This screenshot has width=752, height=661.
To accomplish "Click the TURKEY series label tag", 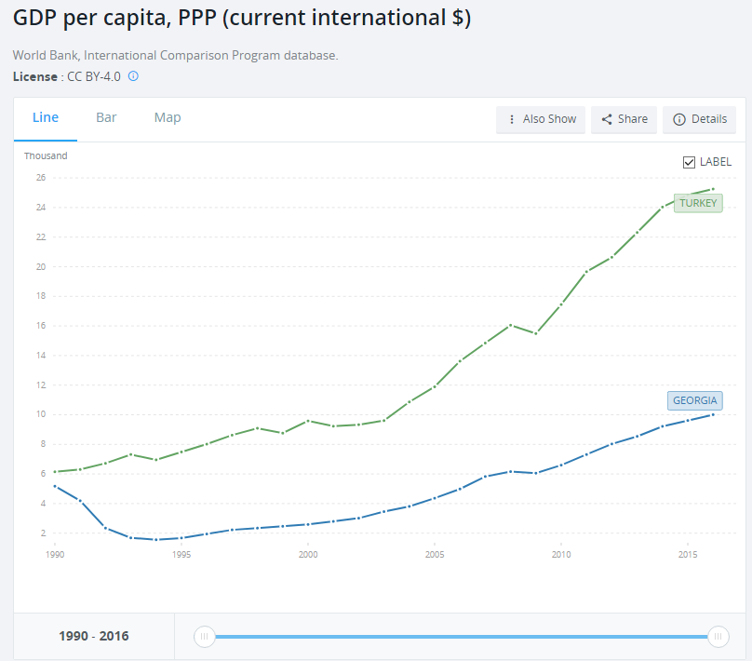I will tap(698, 203).
